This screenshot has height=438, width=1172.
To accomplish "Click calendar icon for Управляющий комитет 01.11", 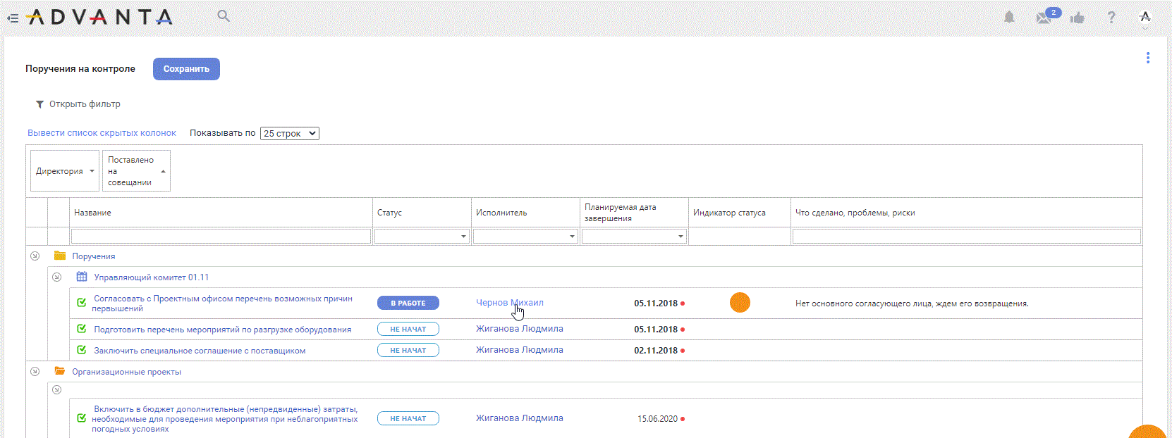I will (82, 277).
